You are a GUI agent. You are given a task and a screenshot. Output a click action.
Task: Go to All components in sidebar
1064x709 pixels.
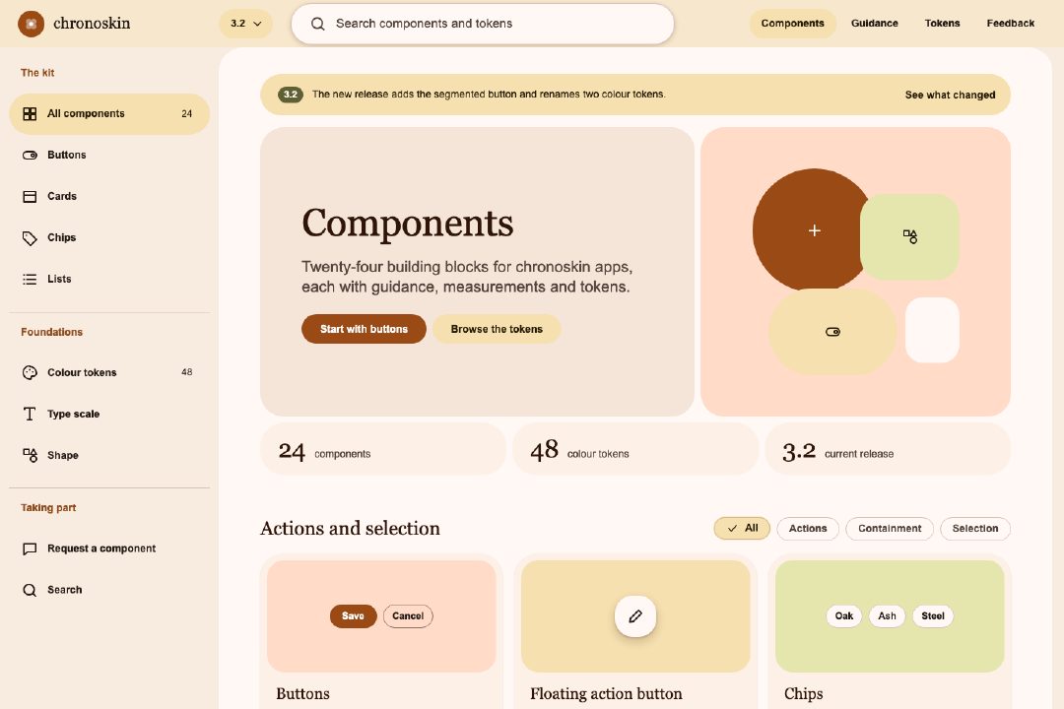[x=109, y=114]
